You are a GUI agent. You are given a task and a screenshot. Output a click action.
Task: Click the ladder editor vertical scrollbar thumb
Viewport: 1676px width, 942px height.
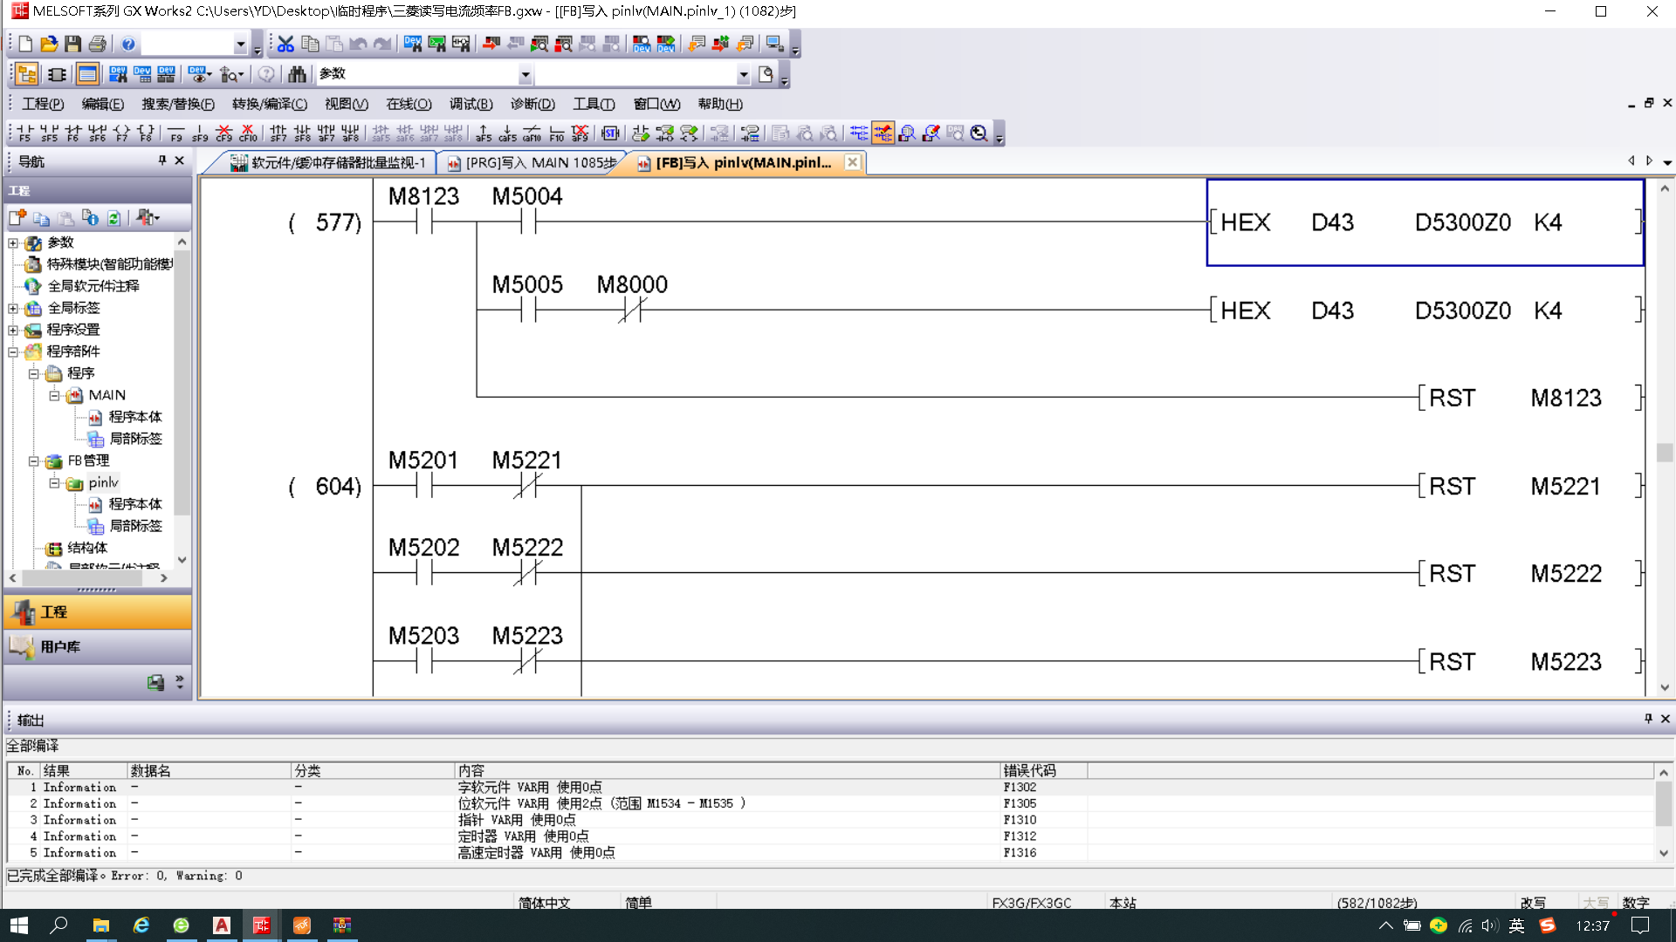[x=1665, y=453]
